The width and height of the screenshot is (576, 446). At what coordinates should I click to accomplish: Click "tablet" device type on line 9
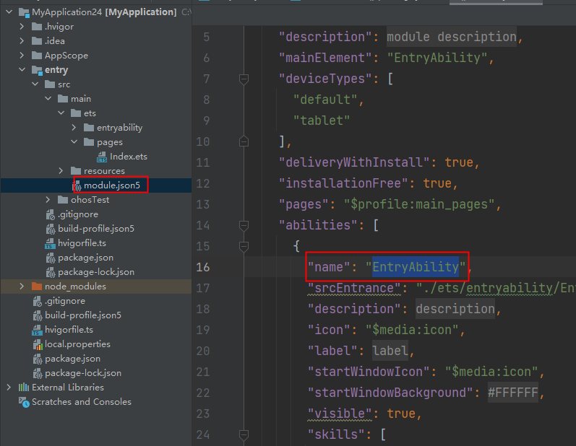(322, 121)
